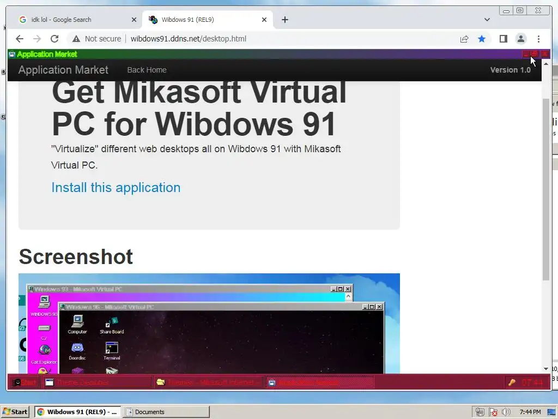Restore down the Chrome browser window
Image resolution: width=558 pixels, height=419 pixels.
pos(520,11)
